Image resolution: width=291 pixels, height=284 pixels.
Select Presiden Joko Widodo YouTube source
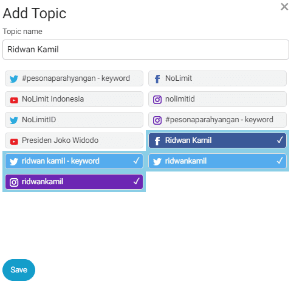point(74,140)
